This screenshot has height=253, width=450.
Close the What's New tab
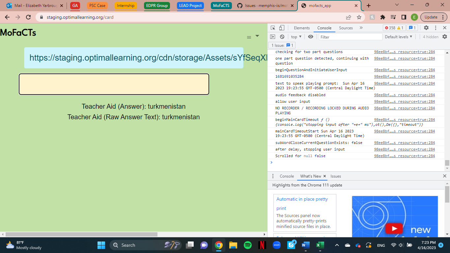click(x=324, y=176)
